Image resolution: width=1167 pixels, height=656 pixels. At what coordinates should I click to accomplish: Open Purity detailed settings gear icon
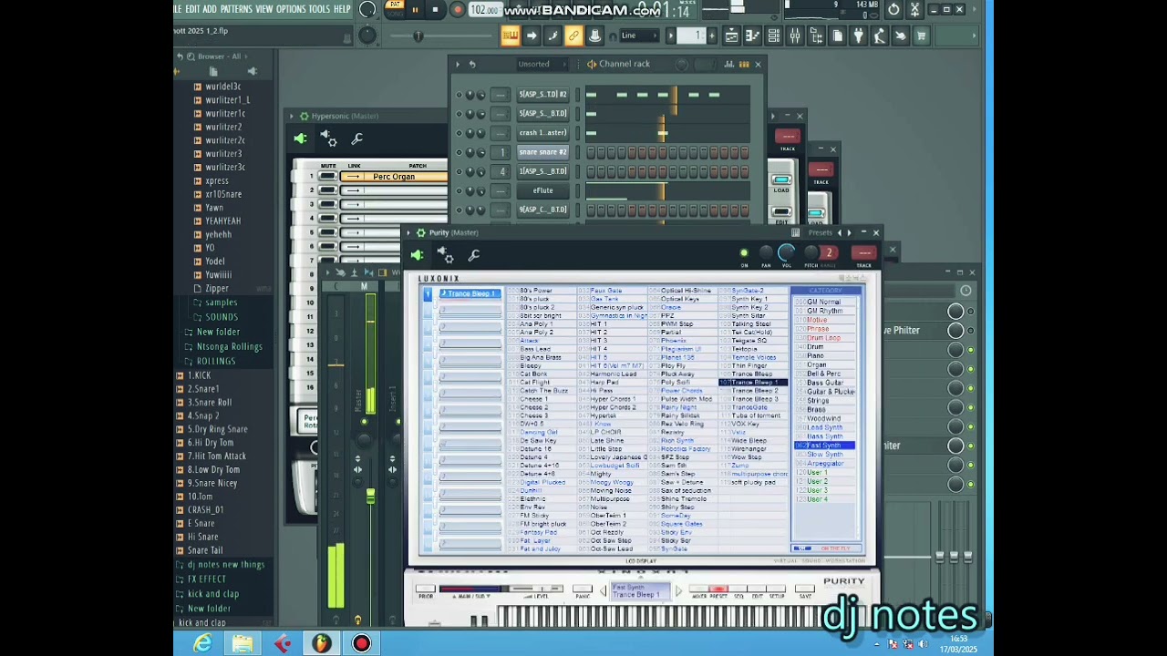click(x=445, y=256)
